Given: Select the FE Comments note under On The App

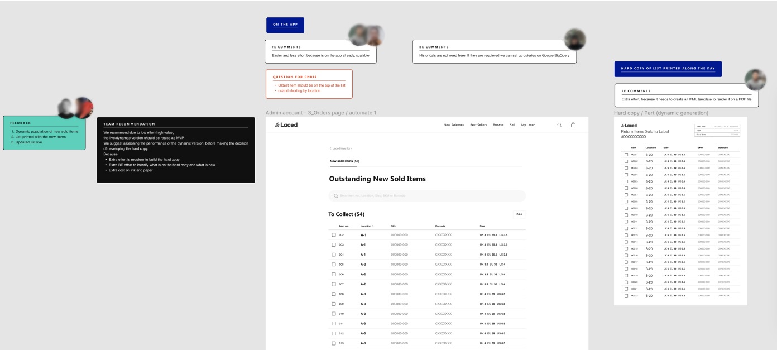Looking at the screenshot, I should pyautogui.click(x=321, y=51).
